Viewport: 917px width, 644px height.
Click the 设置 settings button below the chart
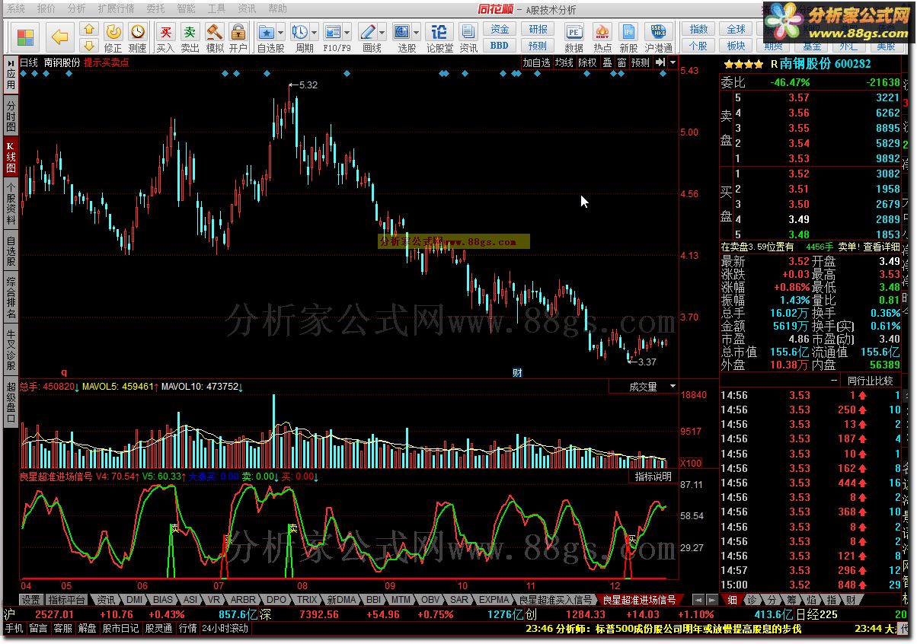point(30,600)
